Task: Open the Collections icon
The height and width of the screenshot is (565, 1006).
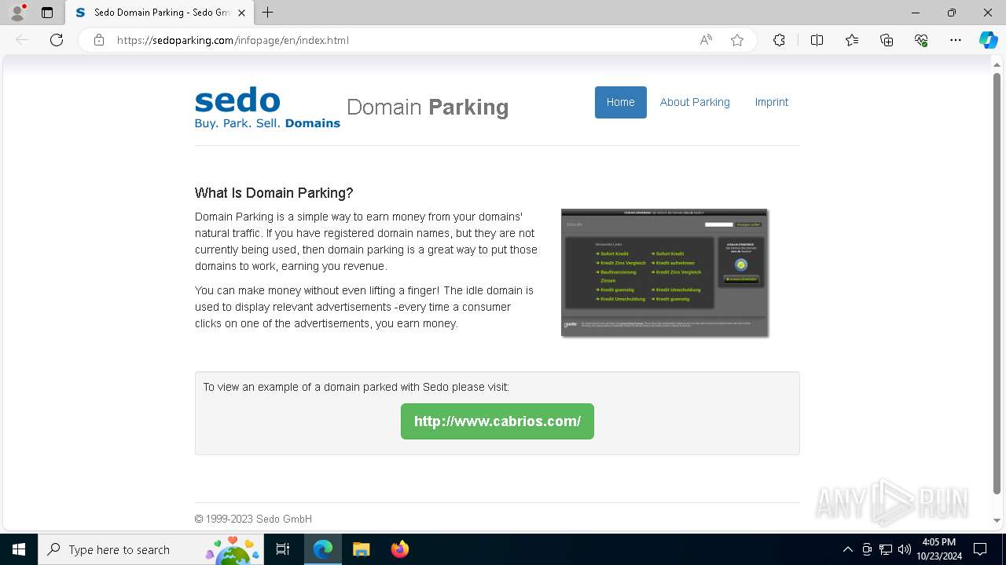Action: click(x=887, y=40)
